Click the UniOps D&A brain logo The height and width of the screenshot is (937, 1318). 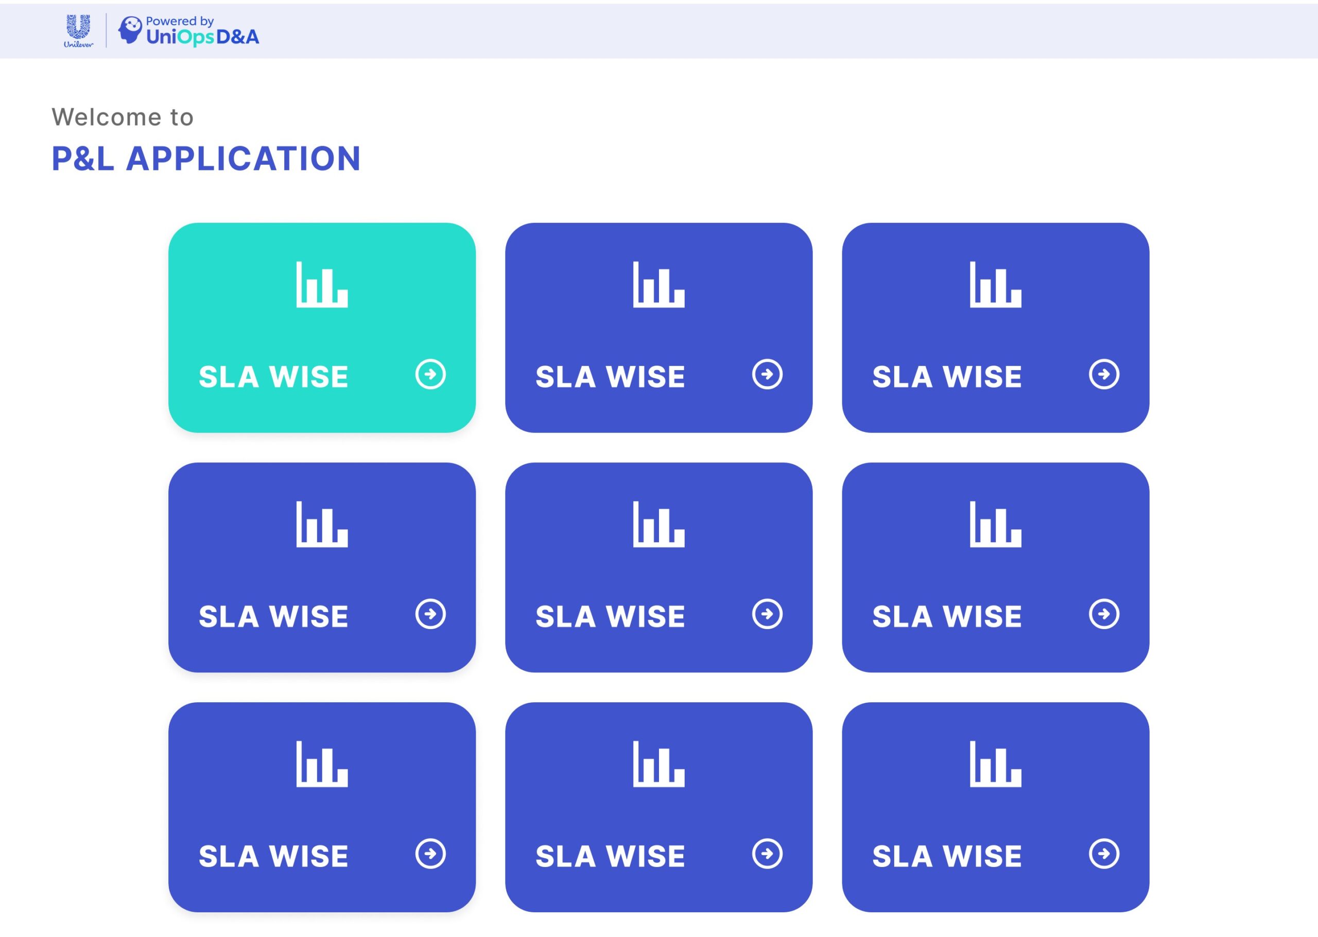click(x=130, y=30)
